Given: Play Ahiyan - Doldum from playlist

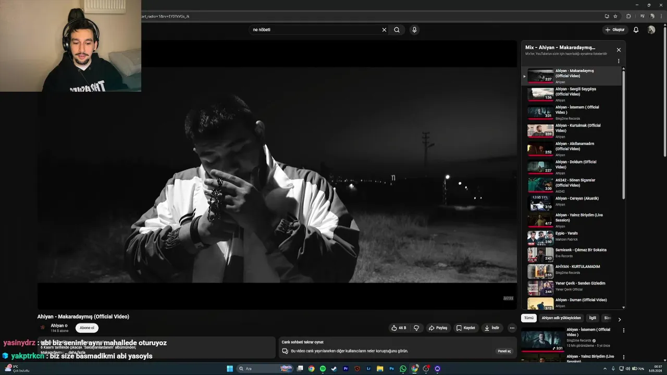Looking at the screenshot, I should [x=572, y=167].
